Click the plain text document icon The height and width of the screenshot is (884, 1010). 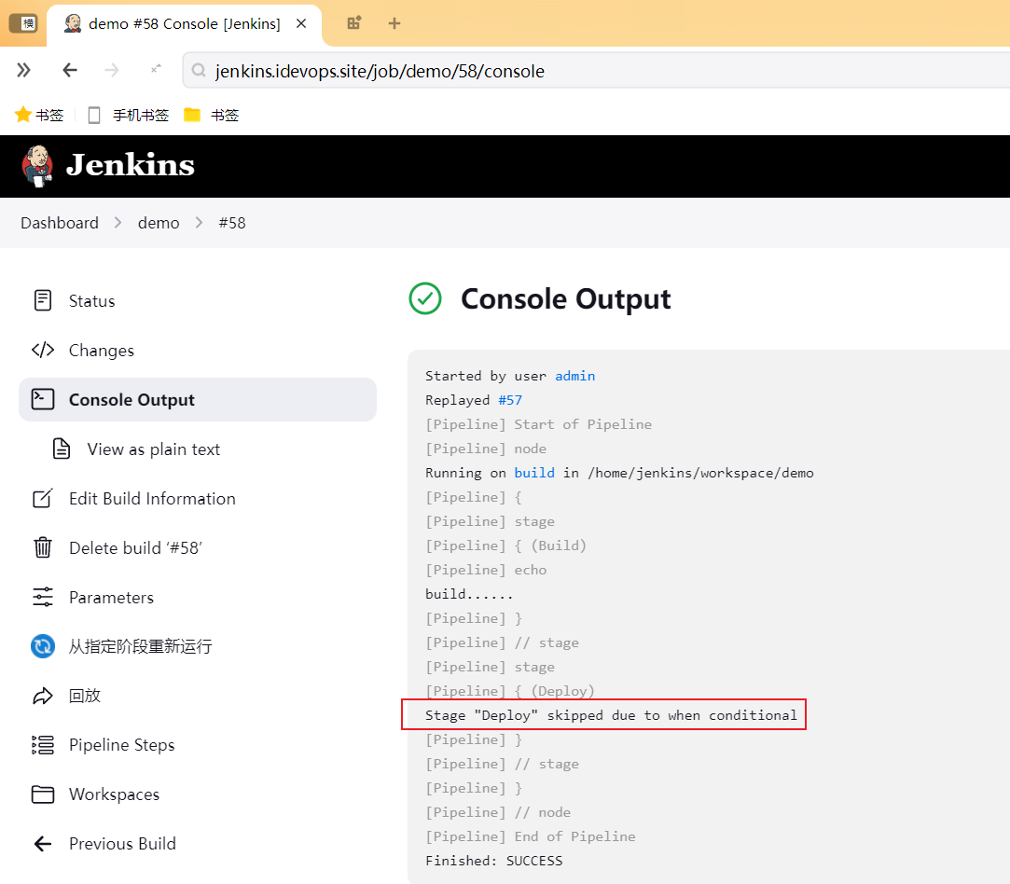coord(62,449)
